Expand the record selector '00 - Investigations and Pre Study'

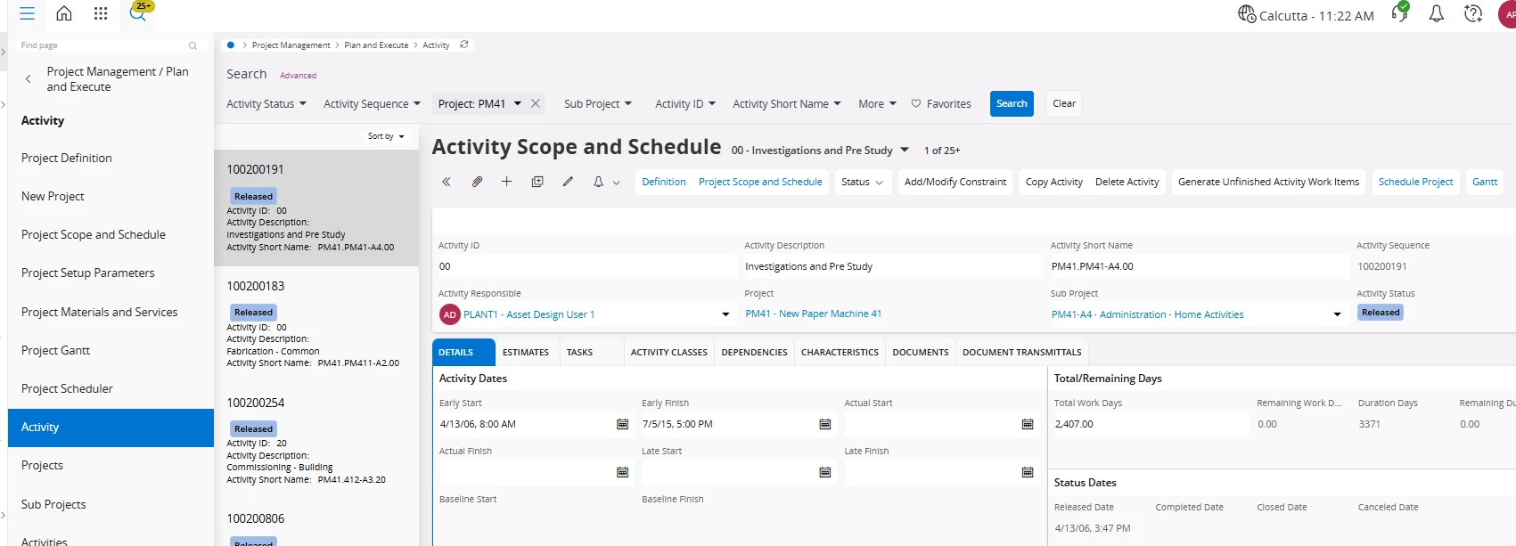click(905, 150)
